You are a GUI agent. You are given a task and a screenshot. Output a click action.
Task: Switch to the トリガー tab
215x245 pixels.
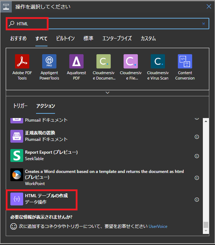pyautogui.click(x=20, y=106)
